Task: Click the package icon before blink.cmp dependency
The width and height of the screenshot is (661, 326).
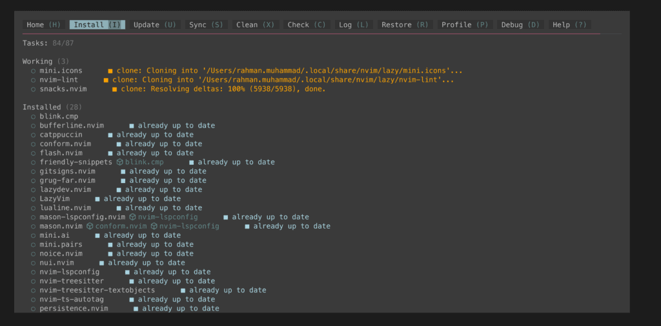Action: tap(119, 162)
